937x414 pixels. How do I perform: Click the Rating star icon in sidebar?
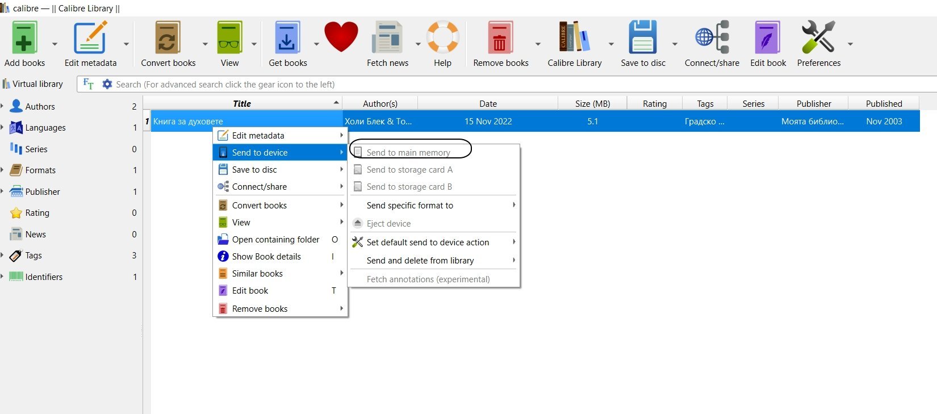coord(16,212)
